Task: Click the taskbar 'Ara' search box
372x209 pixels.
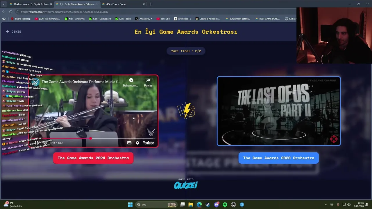Action: click(x=156, y=205)
